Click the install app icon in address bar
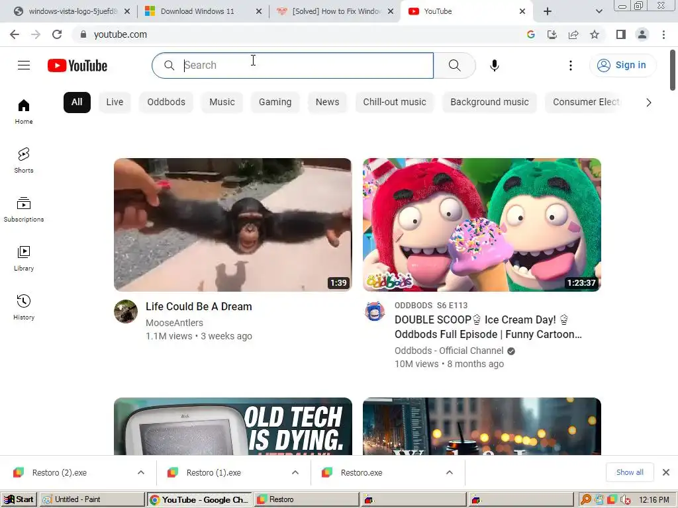The image size is (678, 508). pyautogui.click(x=552, y=34)
